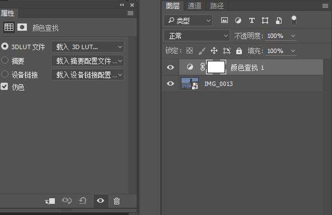Click adjustment icon on 颜色查找 1 layer
Screen dimensions: 332x215
click(x=190, y=67)
